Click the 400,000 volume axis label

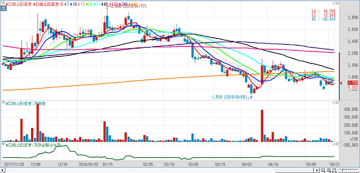[x=350, y=109]
